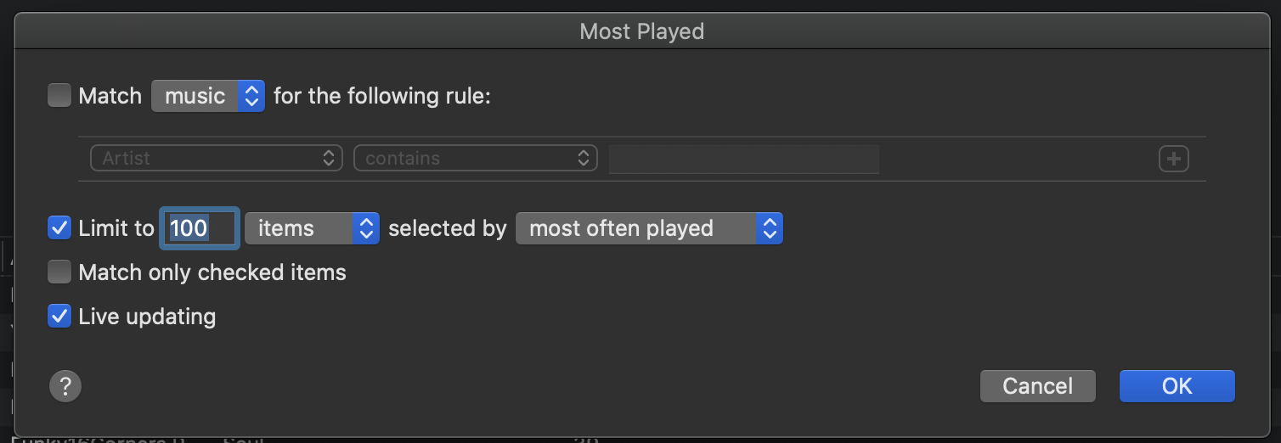Uncheck the "Limit to" checkbox

(x=59, y=228)
